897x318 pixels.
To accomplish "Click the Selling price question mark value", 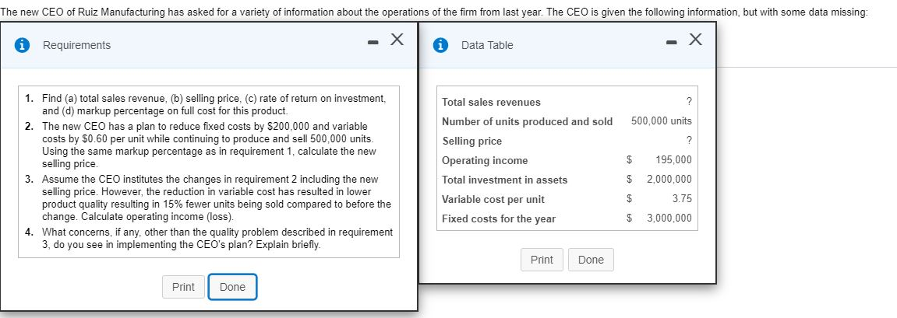I will click(688, 141).
